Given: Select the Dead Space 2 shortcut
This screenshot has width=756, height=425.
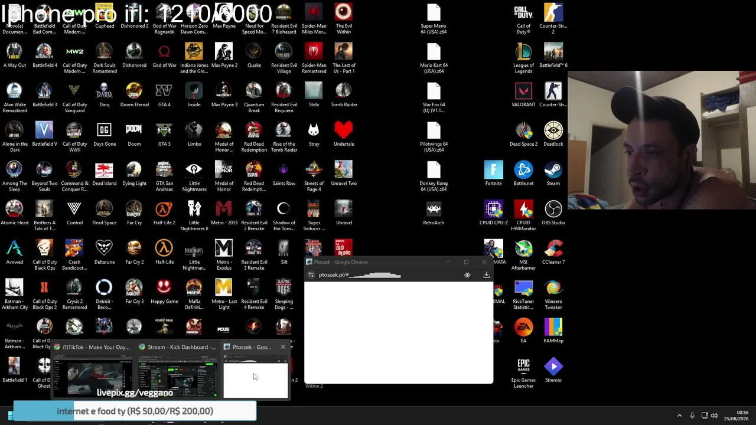Looking at the screenshot, I should click(523, 134).
